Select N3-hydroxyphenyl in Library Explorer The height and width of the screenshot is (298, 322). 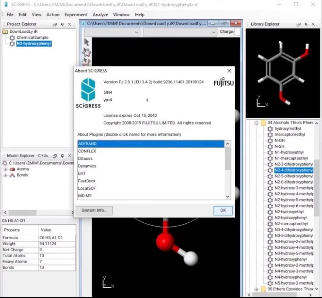tap(290, 259)
